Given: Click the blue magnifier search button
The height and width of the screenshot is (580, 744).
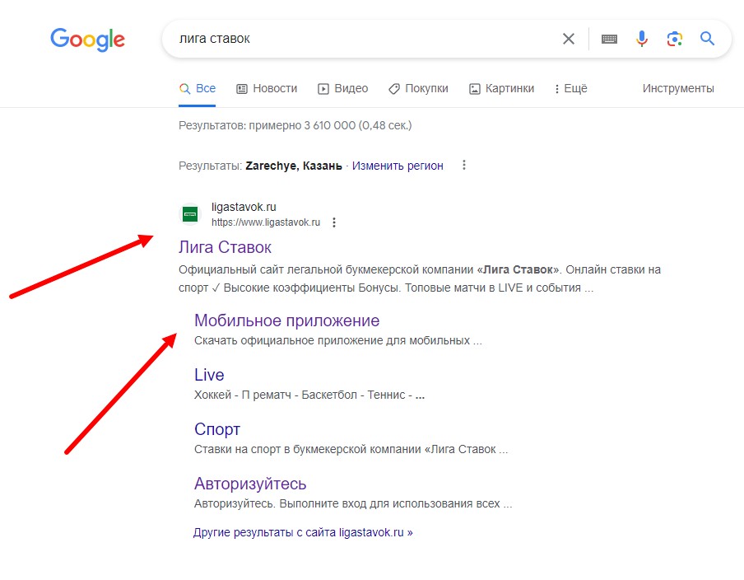Looking at the screenshot, I should (707, 39).
